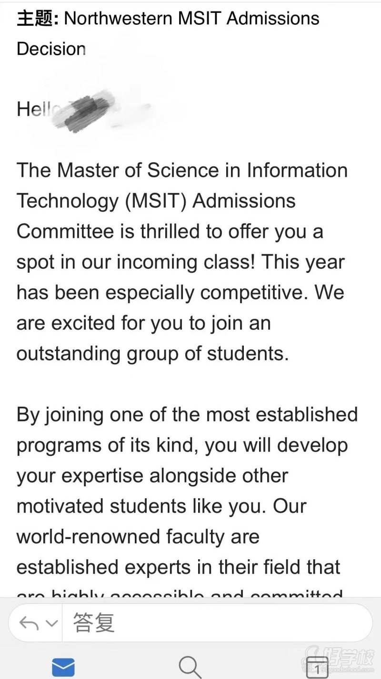Image resolution: width=381 pixels, height=679 pixels.
Task: Click the text "world-renowned faculty are"
Action: pos(138,536)
